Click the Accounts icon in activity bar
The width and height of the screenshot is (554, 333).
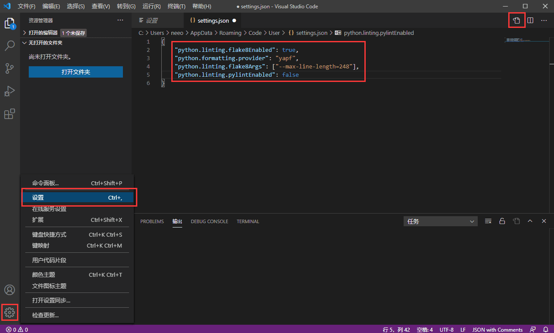[10, 290]
